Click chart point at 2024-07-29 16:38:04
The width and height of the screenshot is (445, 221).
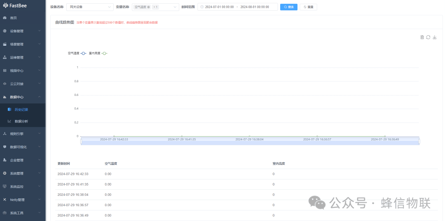(x=249, y=136)
